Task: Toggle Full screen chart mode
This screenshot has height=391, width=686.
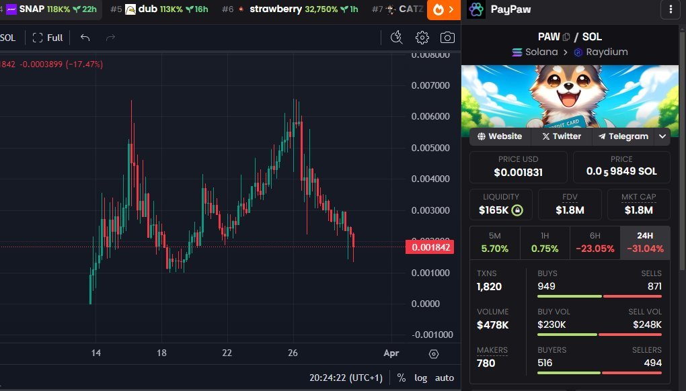Action: [x=48, y=38]
